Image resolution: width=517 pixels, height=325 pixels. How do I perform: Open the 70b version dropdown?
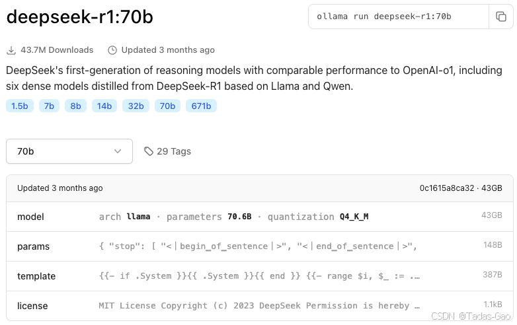coord(69,151)
